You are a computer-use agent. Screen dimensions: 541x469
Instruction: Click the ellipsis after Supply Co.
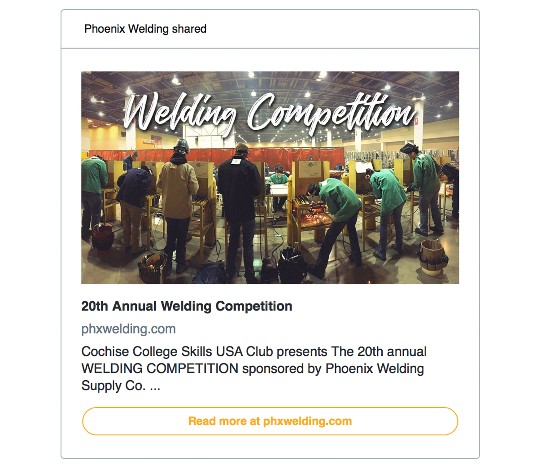point(155,386)
